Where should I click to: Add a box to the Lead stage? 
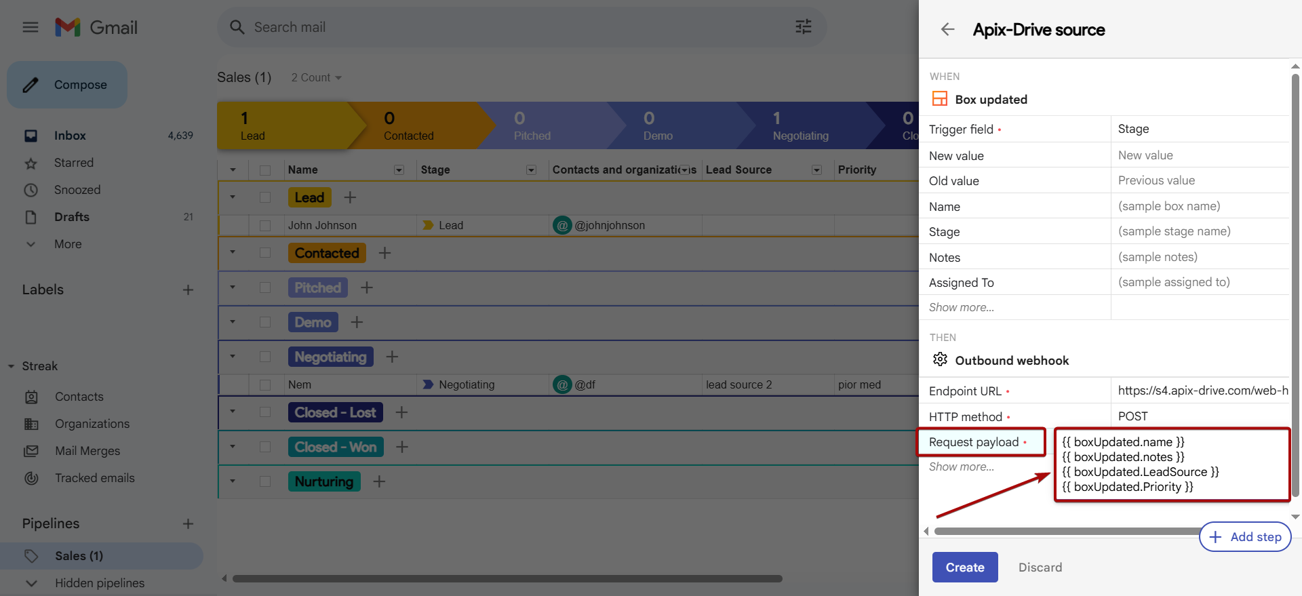click(350, 197)
